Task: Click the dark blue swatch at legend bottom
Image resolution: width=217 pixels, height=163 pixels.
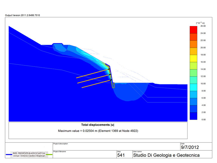Action: point(193,116)
